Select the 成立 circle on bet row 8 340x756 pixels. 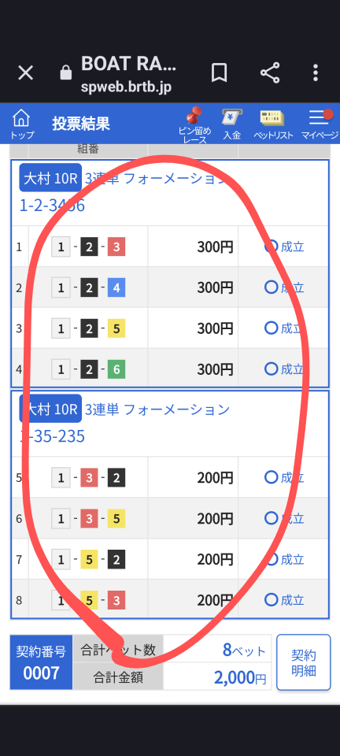pyautogui.click(x=272, y=600)
